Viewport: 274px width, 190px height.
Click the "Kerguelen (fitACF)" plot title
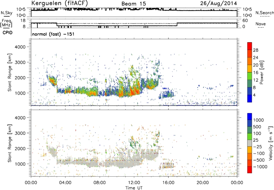[x=59, y=3]
